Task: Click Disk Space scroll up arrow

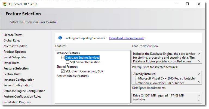Action: (x=199, y=96)
